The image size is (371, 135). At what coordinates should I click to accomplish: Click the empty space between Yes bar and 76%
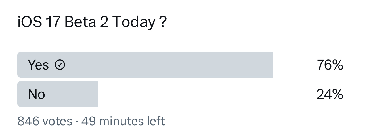point(295,65)
